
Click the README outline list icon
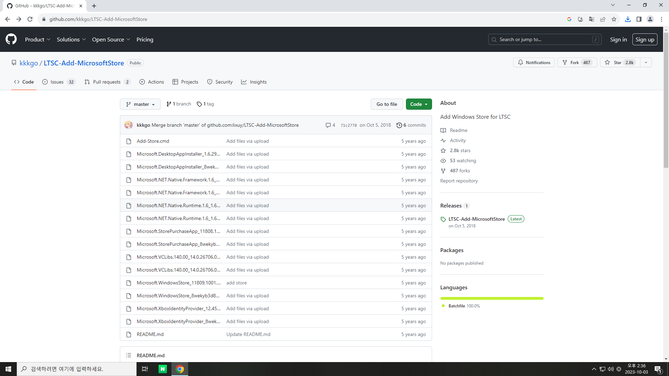point(129,355)
